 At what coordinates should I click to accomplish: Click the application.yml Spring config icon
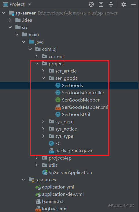point(38,187)
